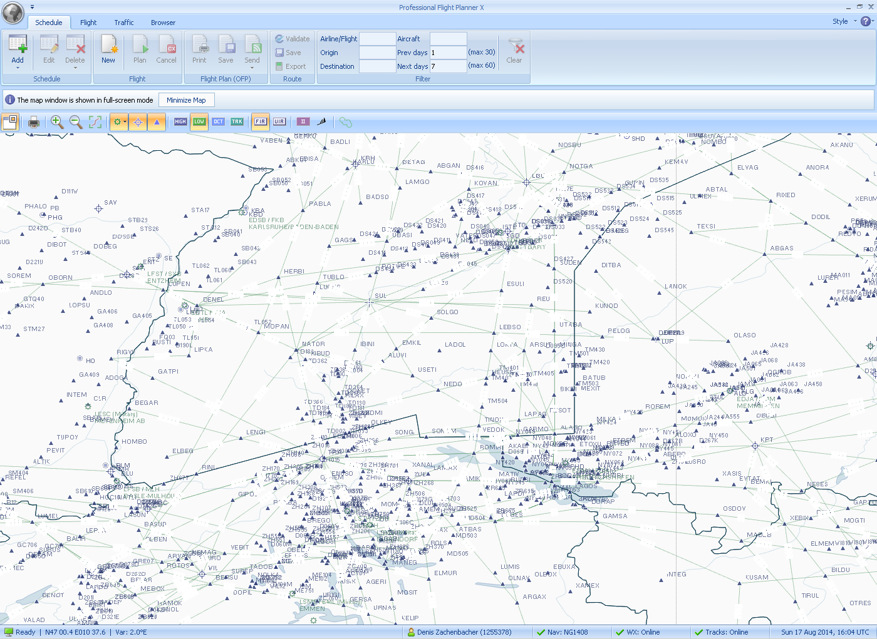The width and height of the screenshot is (877, 639).
Task: Click the Ready status indicator
Action: tap(20, 632)
